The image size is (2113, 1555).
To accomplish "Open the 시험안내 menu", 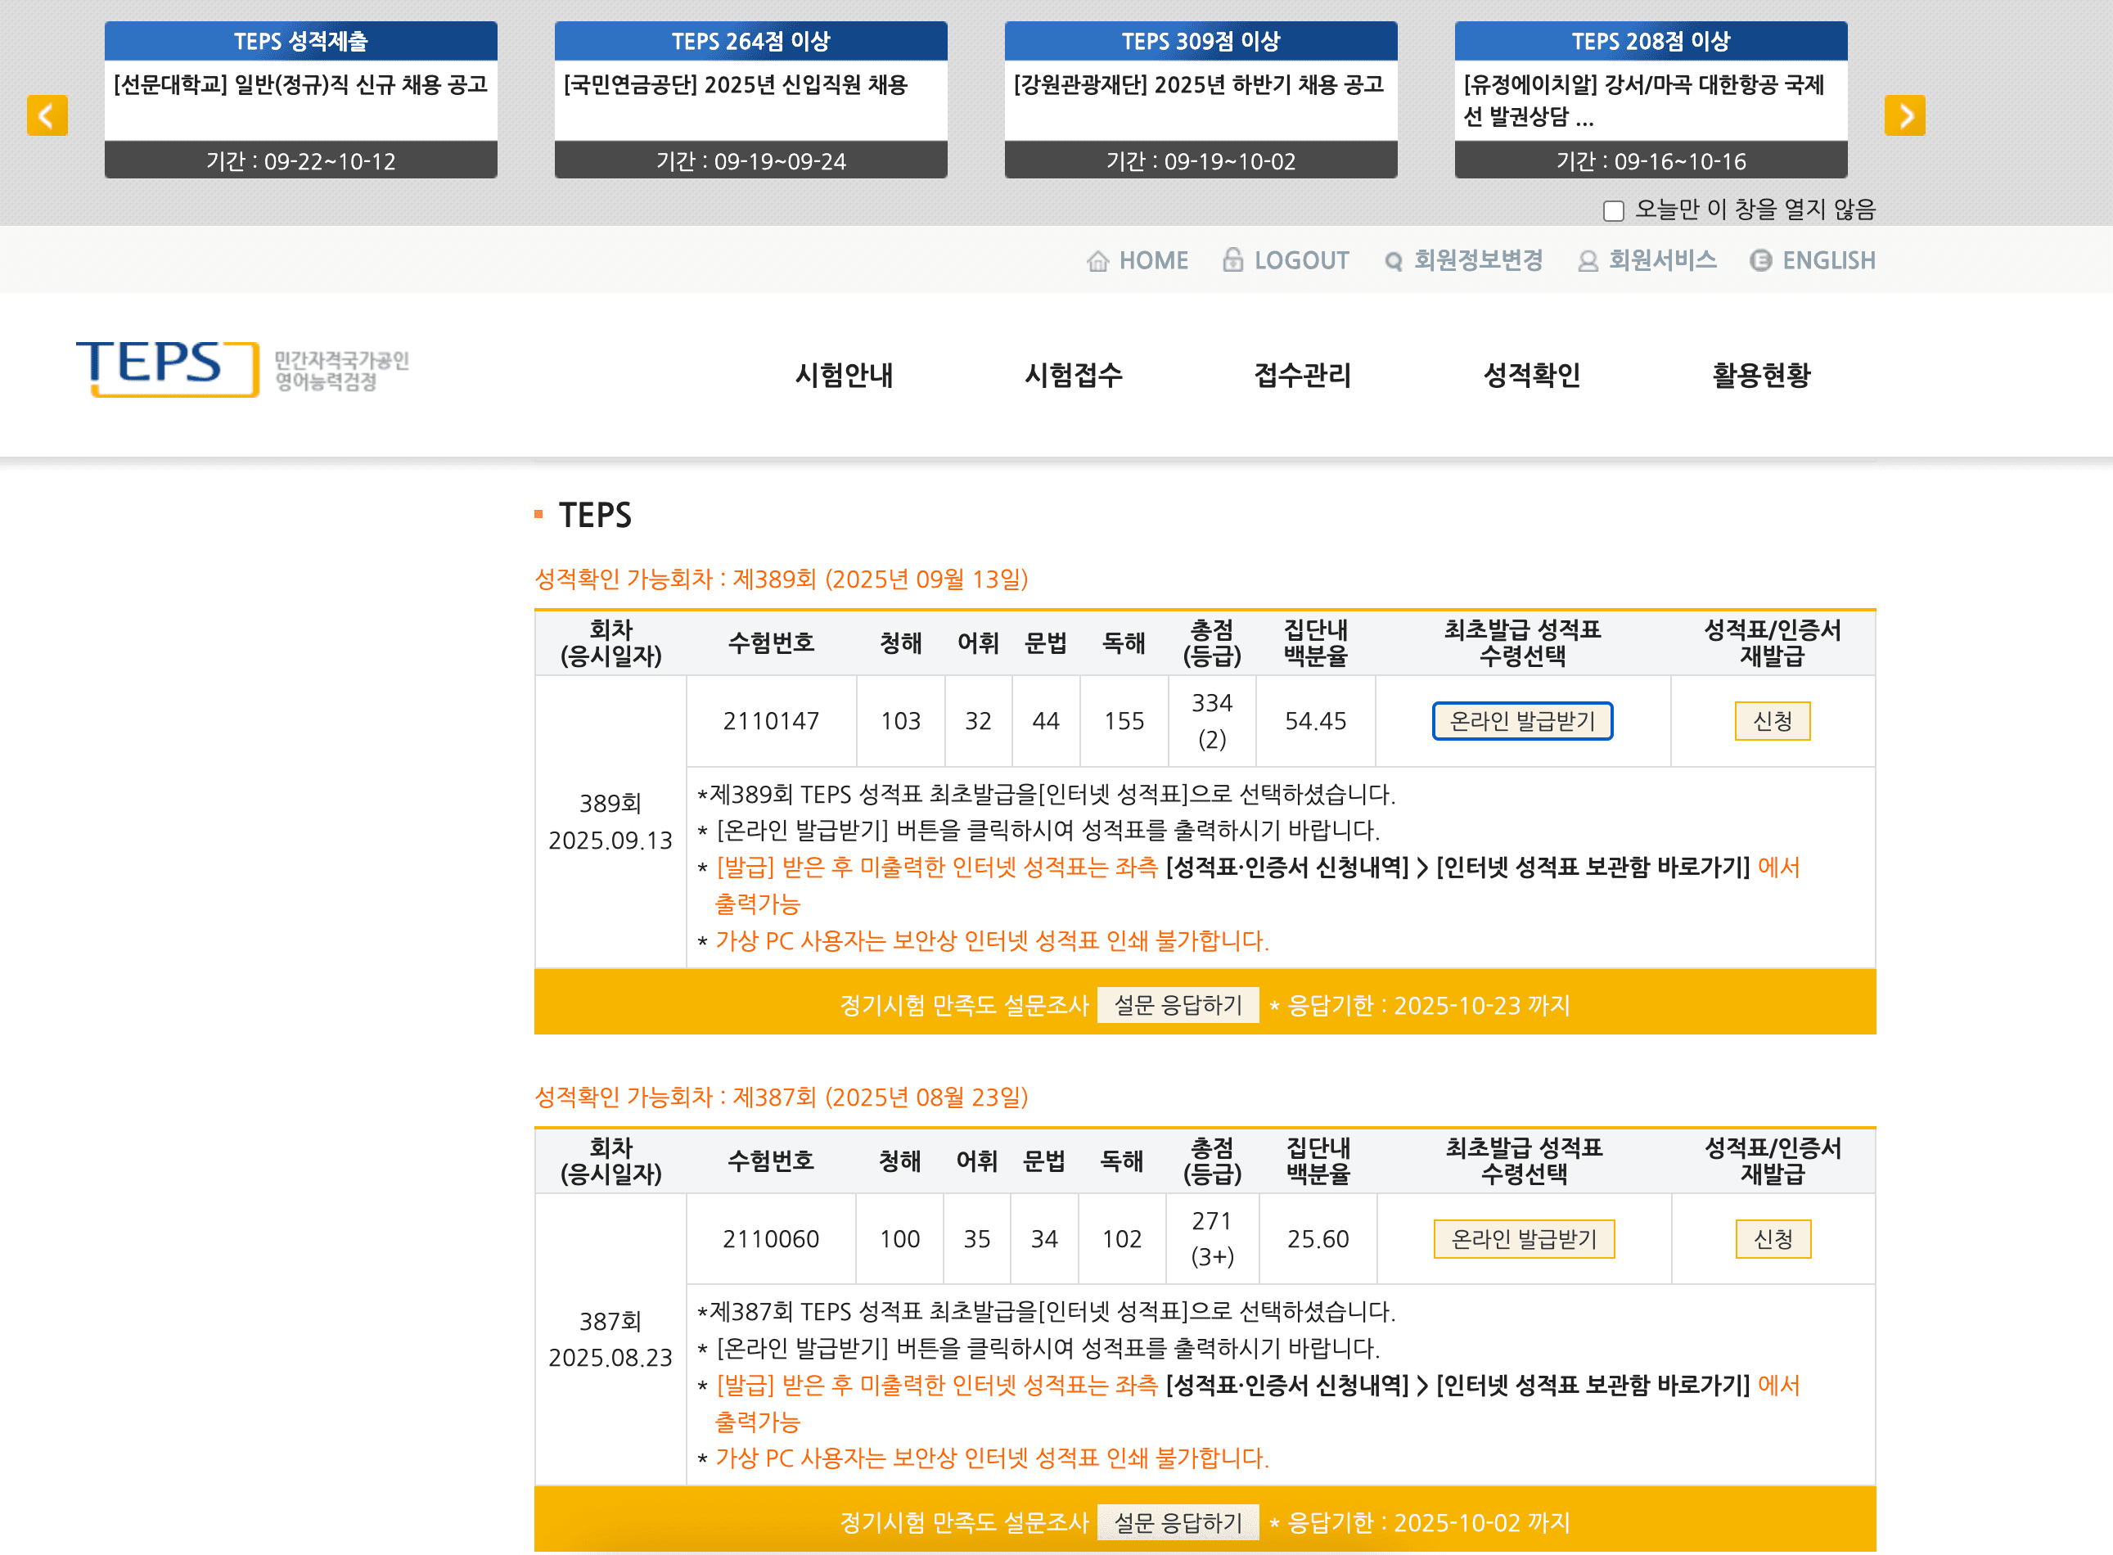I will (843, 375).
